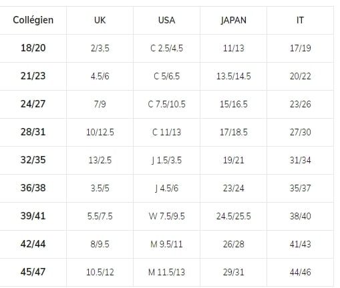
Task: Select USA value C 7.5/10.5
Action: (x=166, y=104)
